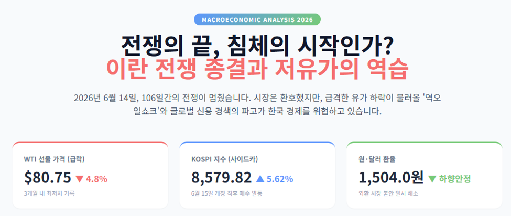Click the green down triangle beside 하향안정
511x216 pixels.
coord(432,179)
